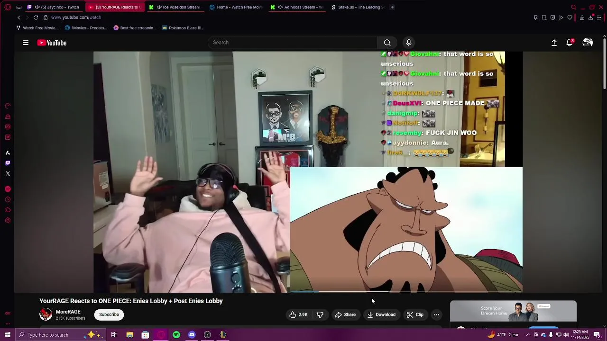
Task: Open File Explorer from the taskbar
Action: tap(129, 335)
